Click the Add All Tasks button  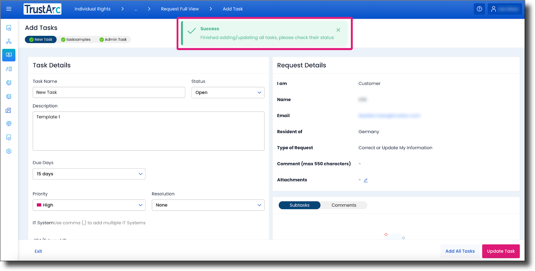(460, 251)
